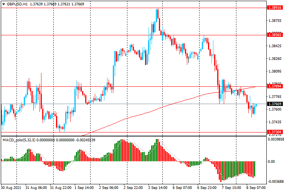Select the gray horizontal current price line
The image size is (284, 192).
point(134,104)
